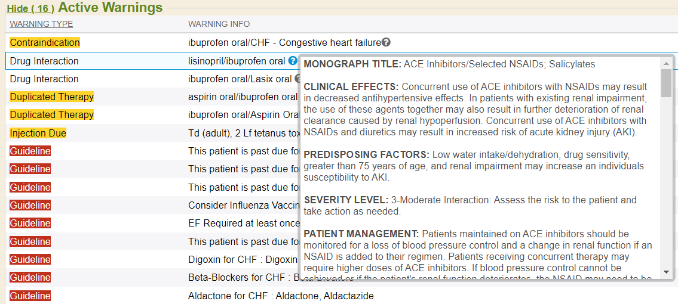Sort by the WARNING TYPE column header

[x=41, y=24]
